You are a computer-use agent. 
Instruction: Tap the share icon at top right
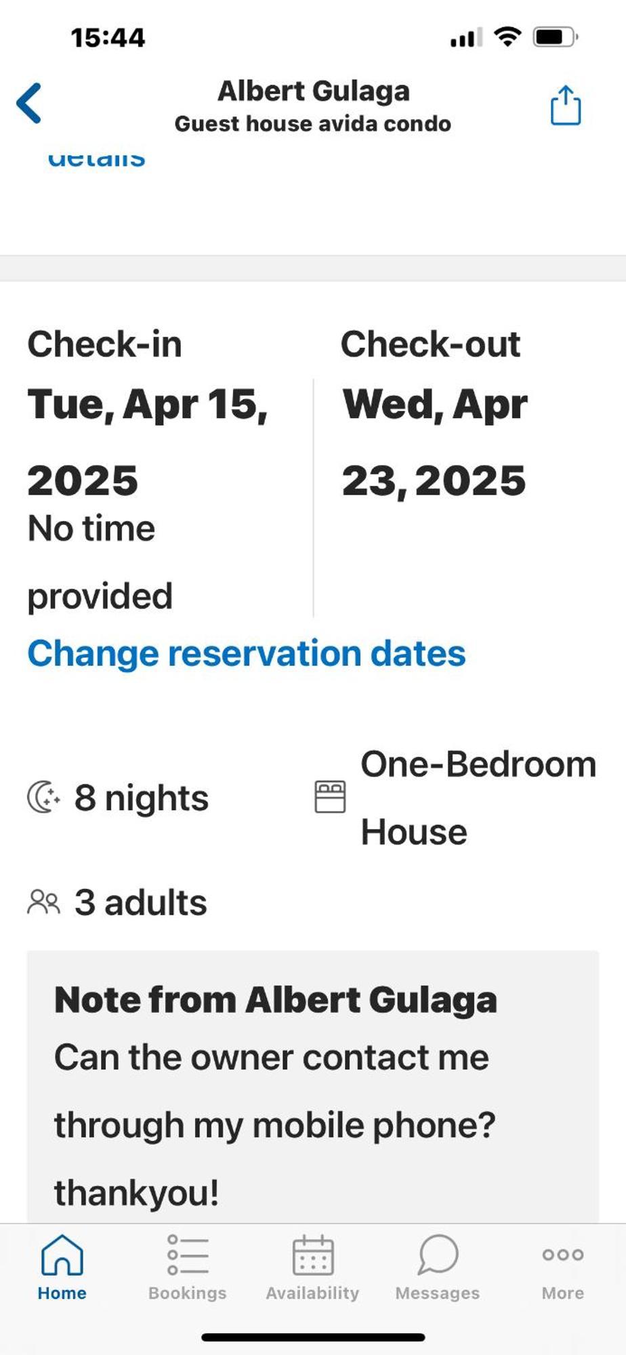[x=565, y=105]
